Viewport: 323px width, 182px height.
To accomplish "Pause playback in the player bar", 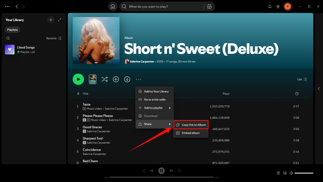I will click(161, 171).
